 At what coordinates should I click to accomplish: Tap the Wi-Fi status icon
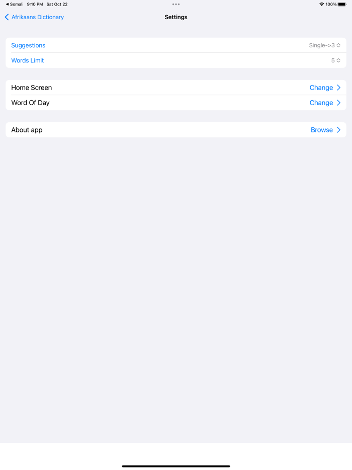321,4
